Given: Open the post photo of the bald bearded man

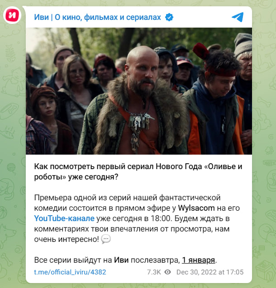Looking at the screenshot, I should (139, 91).
